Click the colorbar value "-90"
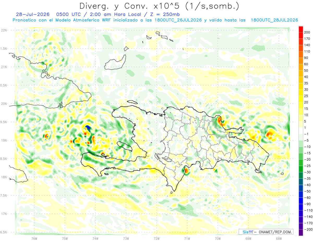313x242 pixels. click(x=307, y=204)
